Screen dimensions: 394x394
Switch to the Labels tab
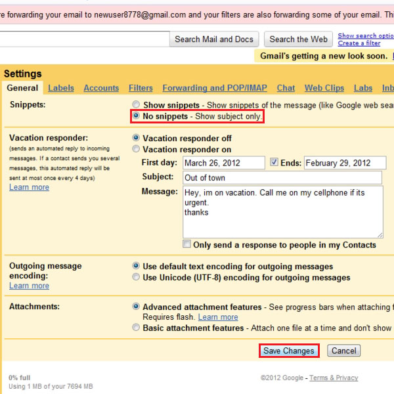[61, 88]
